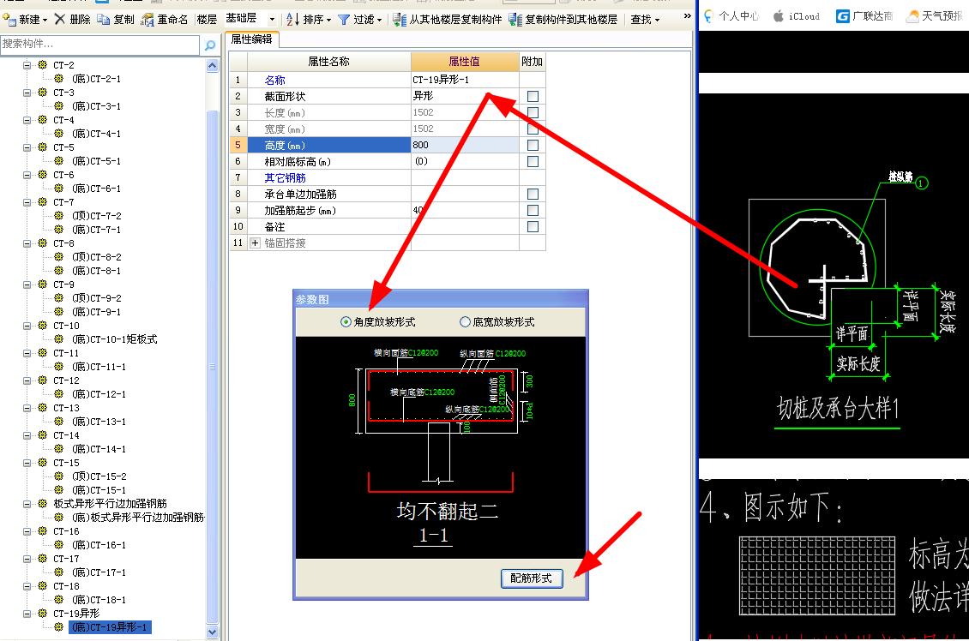Click the 排序 (Sort) icon
The image size is (969, 641).
pos(292,19)
